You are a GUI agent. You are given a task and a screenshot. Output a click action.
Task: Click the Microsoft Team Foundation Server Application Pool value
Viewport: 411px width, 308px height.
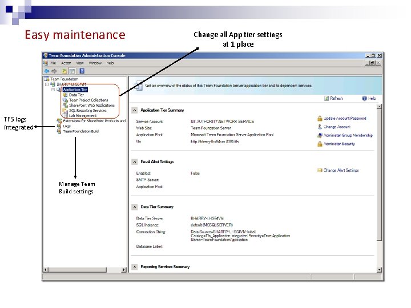pos(232,135)
